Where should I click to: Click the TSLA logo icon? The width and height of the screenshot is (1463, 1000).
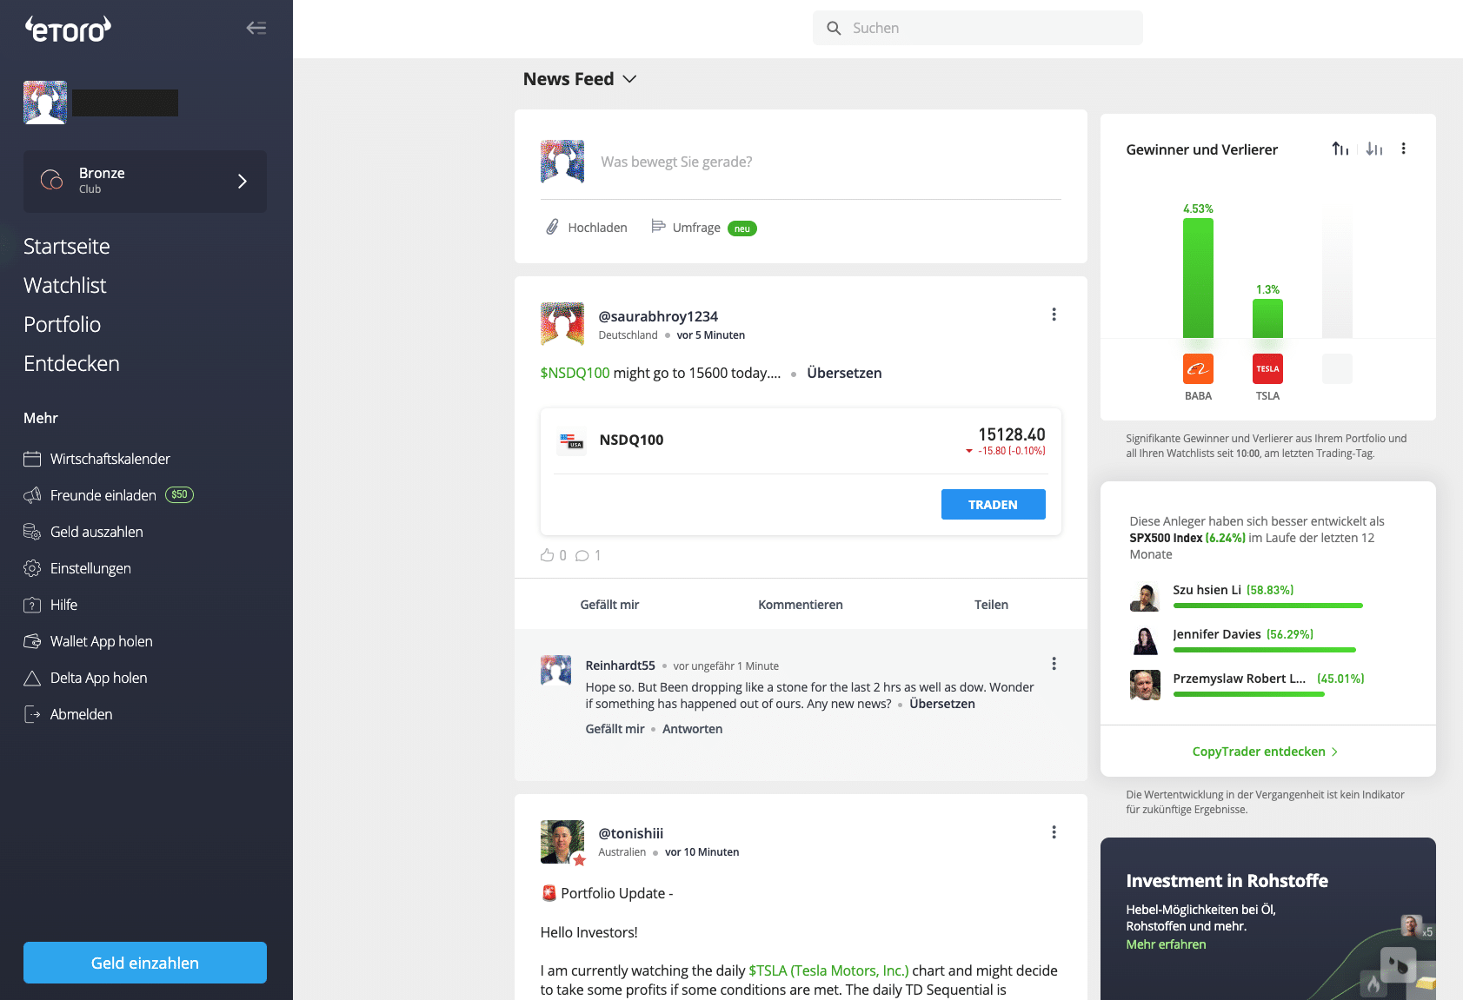[1267, 368]
